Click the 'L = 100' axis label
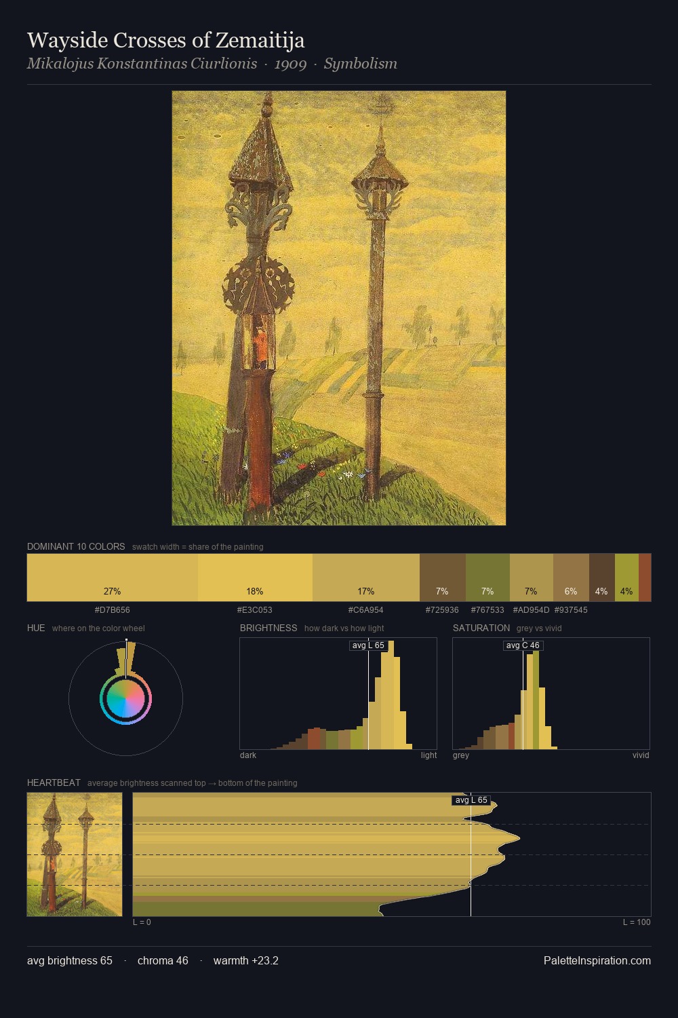Screen dimensions: 678x1018 click(x=637, y=922)
